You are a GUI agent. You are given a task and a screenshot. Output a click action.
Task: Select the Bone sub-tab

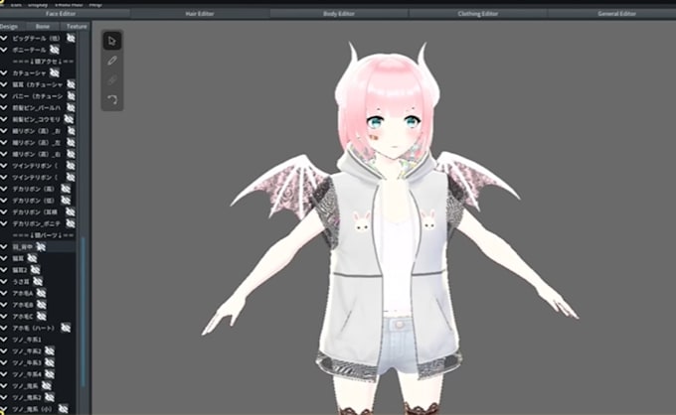coord(43,26)
